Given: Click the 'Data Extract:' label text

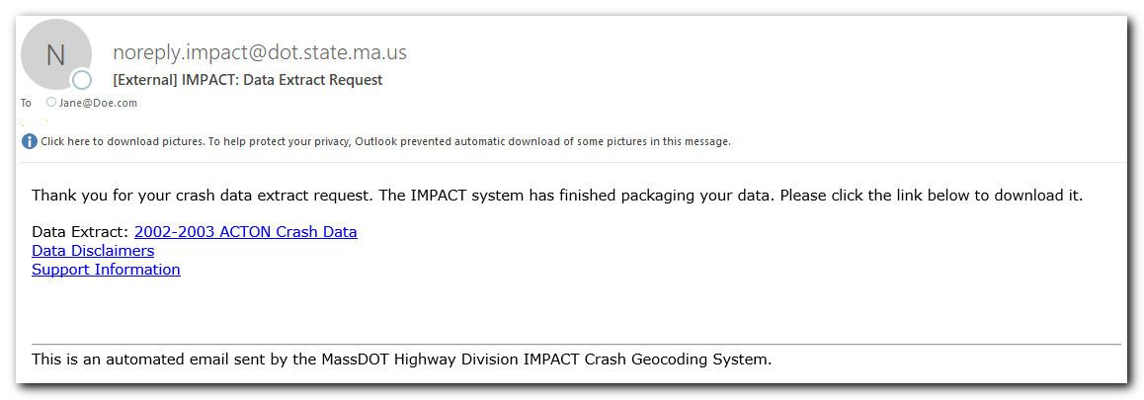Looking at the screenshot, I should (x=81, y=232).
